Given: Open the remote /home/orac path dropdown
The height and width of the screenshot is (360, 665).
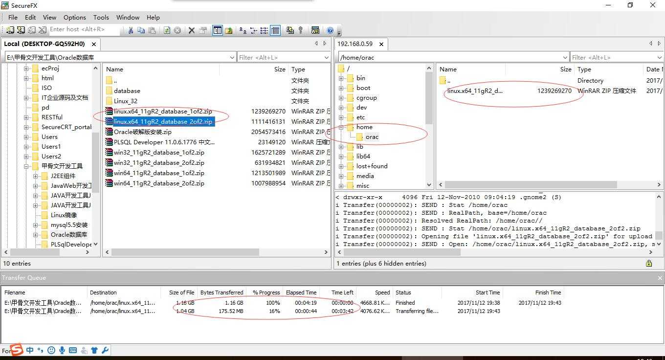Looking at the screenshot, I should click(x=566, y=57).
